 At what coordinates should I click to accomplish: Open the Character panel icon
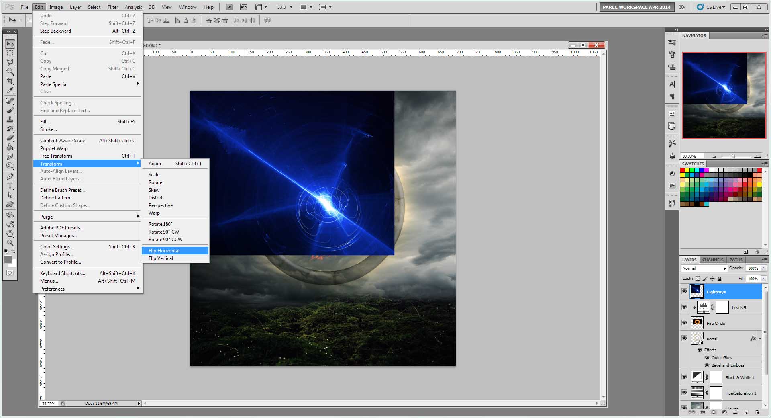click(672, 84)
